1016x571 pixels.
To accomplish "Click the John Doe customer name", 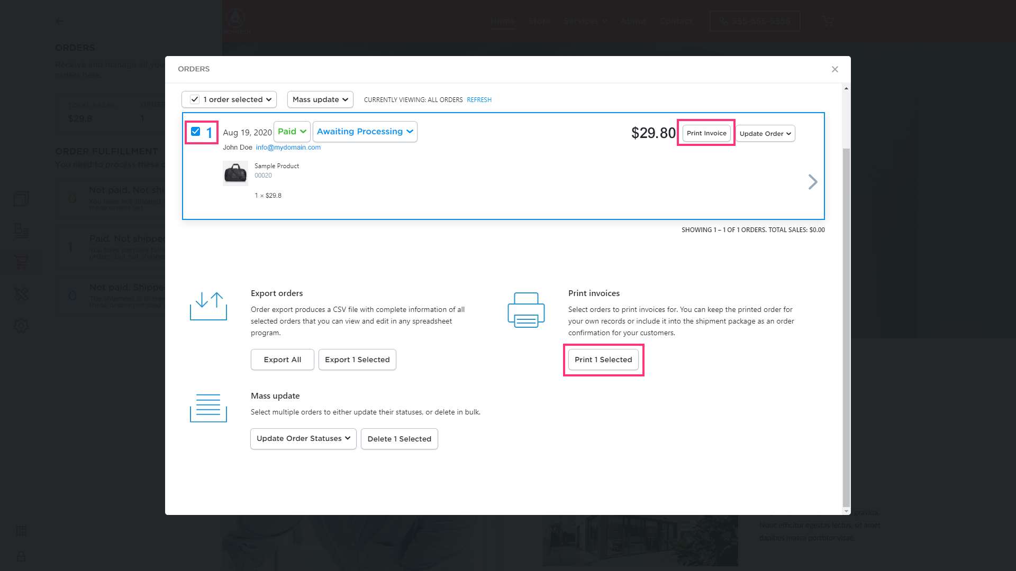I will [x=238, y=148].
